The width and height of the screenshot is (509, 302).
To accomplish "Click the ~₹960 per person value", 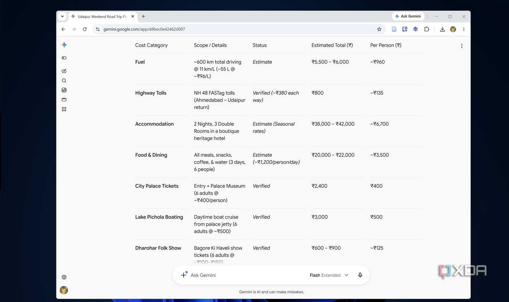I will click(x=378, y=62).
